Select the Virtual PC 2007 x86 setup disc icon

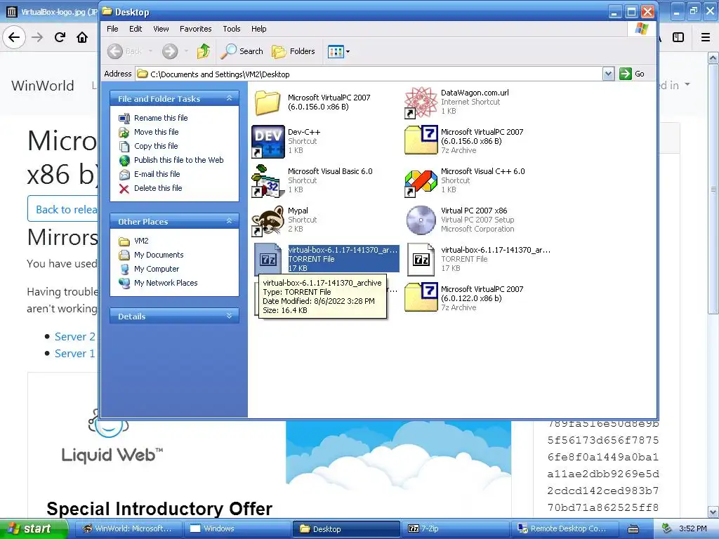coord(421,220)
